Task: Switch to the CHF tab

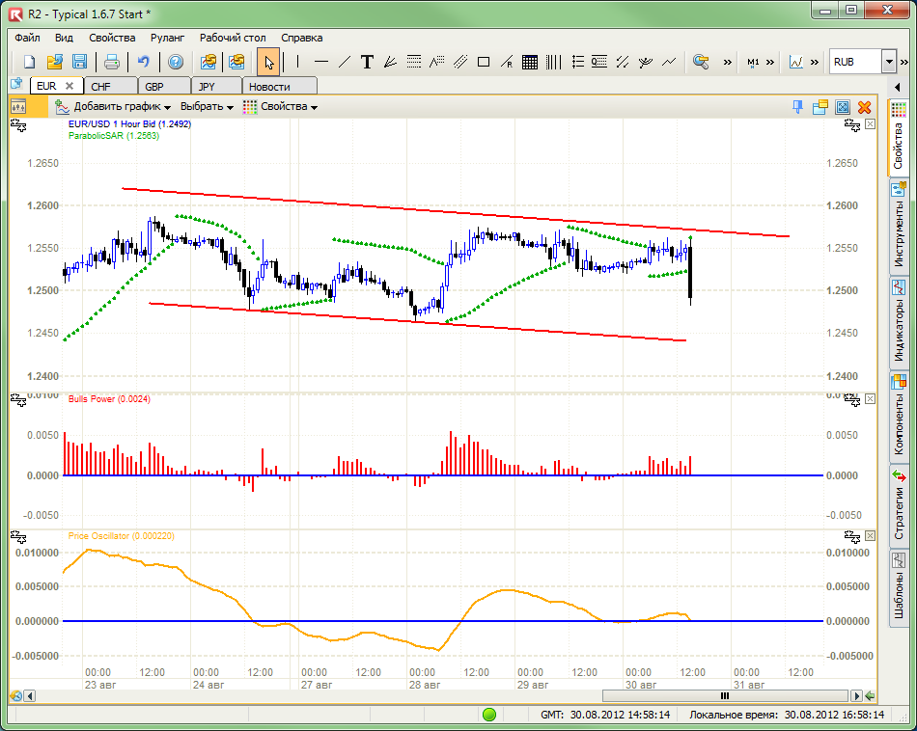Action: (x=111, y=87)
